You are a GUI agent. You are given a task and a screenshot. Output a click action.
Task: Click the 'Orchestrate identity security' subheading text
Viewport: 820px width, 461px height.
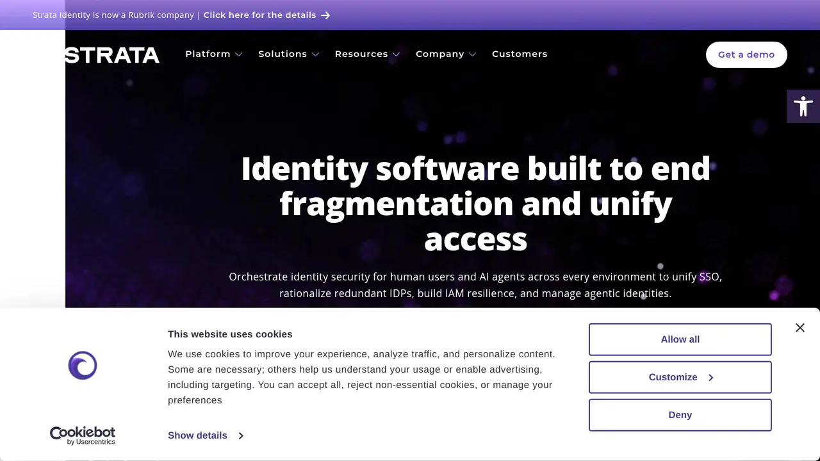coord(475,285)
